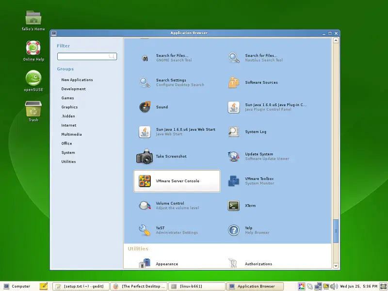The height and width of the screenshot is (291, 388).
Task: Open Search Settings icon
Action: click(145, 82)
